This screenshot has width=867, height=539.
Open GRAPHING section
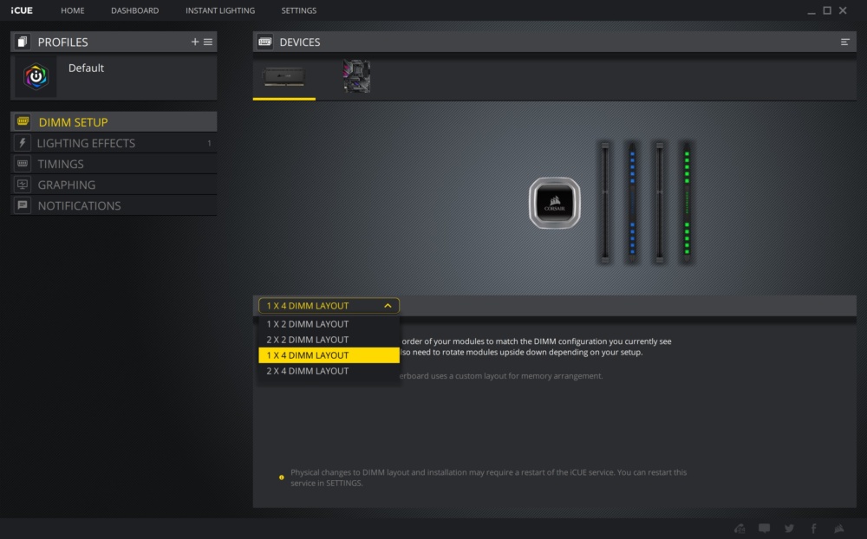tap(114, 185)
